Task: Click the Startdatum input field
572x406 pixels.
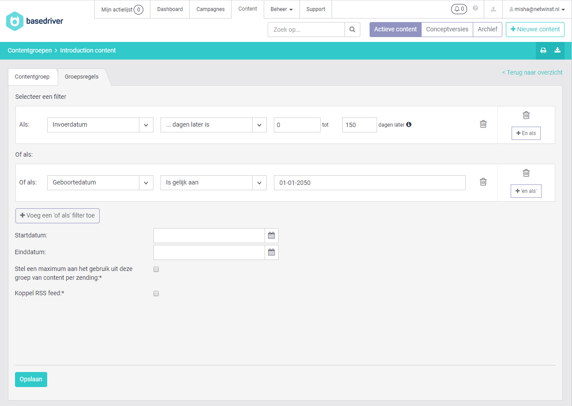Action: pos(209,236)
